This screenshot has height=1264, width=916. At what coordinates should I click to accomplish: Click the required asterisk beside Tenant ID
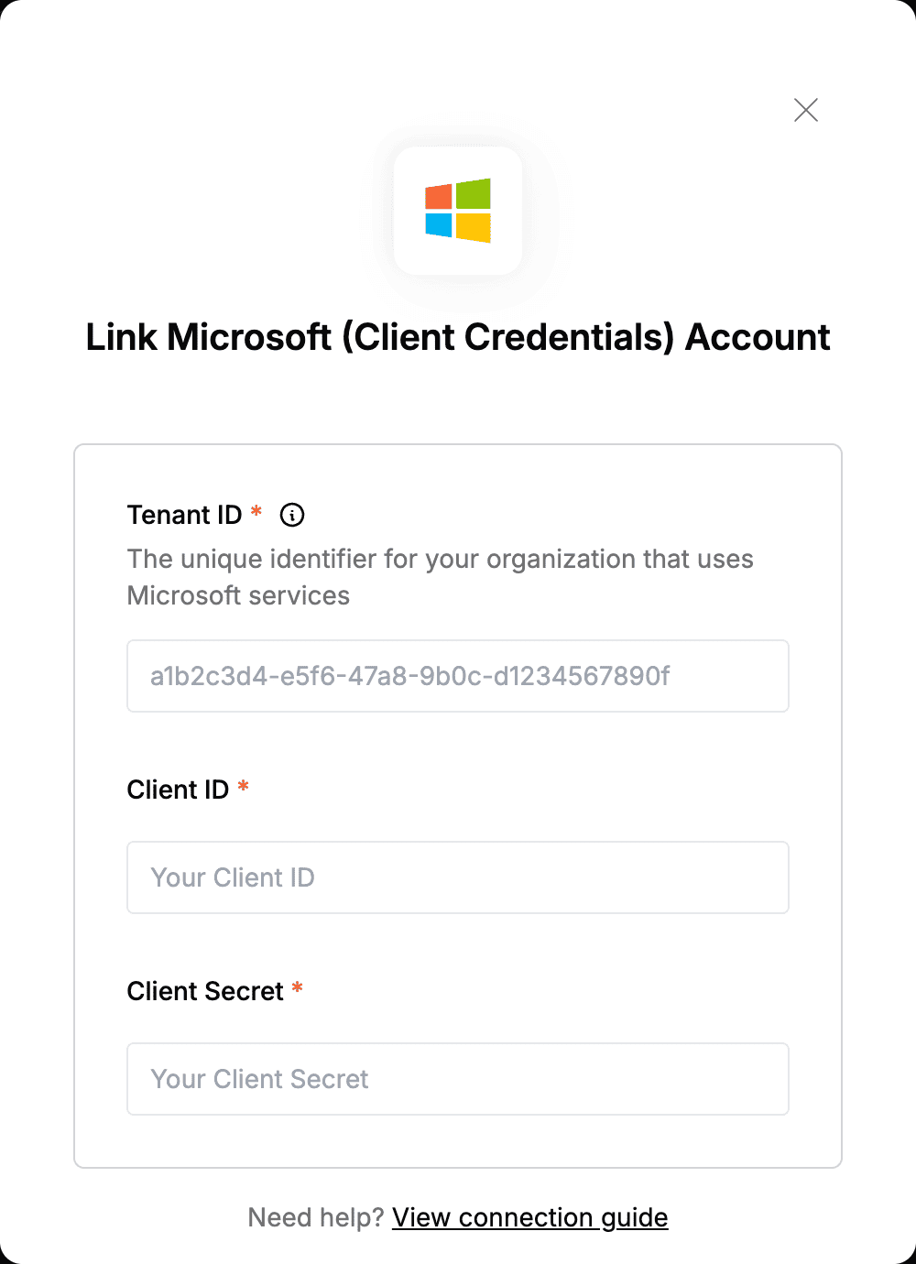coord(256,511)
